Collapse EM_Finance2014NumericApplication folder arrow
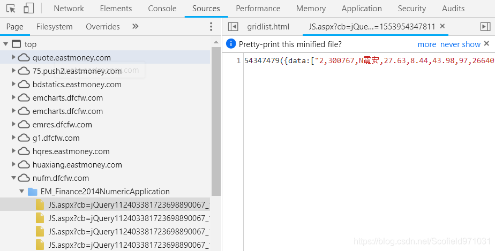Screen dimensions: 495x251 click(22, 191)
